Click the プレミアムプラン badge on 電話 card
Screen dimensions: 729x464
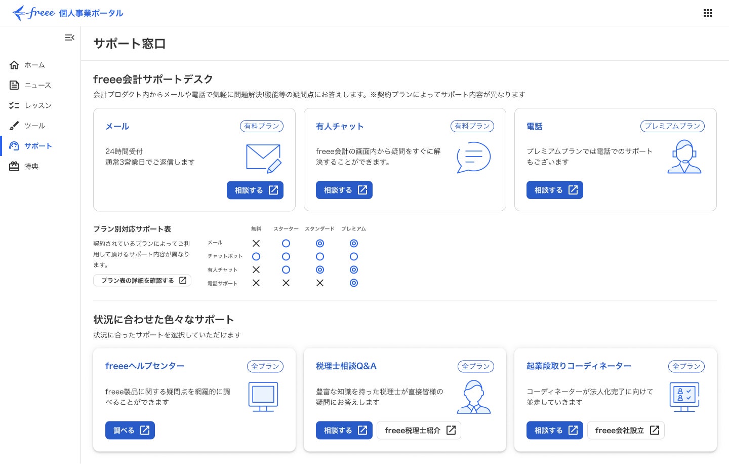pos(672,126)
